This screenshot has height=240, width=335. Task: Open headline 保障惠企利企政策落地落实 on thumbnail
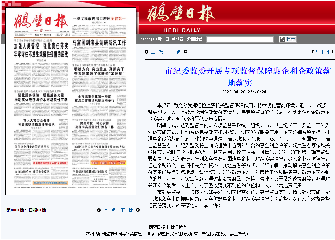tap(32, 147)
